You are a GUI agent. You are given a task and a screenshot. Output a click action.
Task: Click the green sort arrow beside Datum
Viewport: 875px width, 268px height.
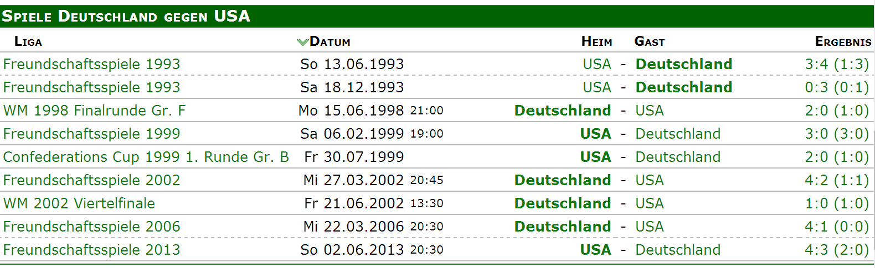[x=302, y=42]
